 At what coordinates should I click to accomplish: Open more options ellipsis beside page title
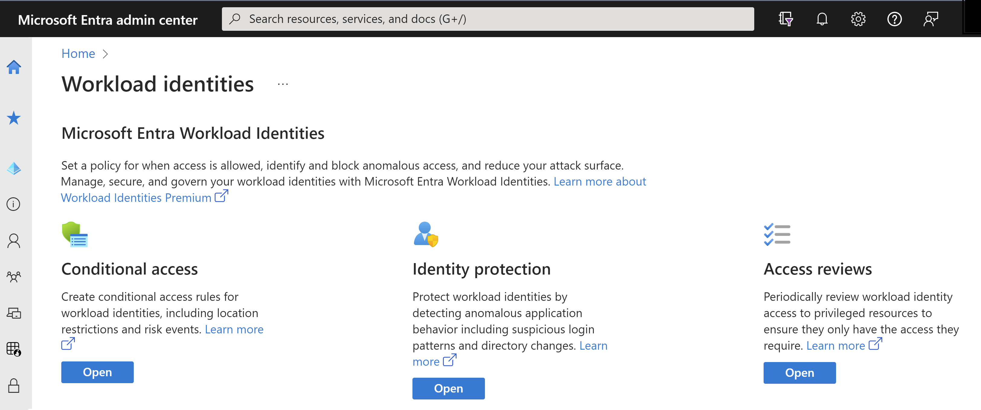tap(283, 84)
